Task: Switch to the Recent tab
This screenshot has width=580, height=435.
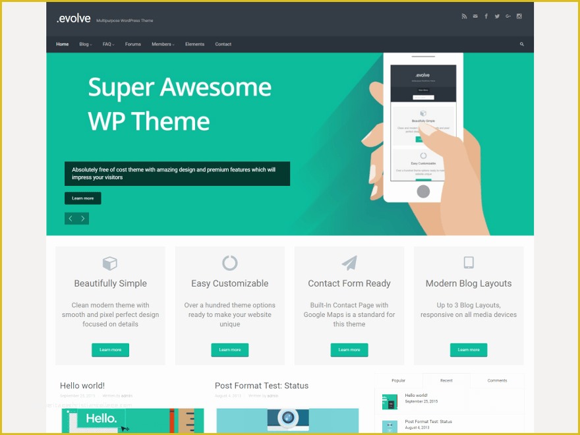Action: (x=446, y=381)
